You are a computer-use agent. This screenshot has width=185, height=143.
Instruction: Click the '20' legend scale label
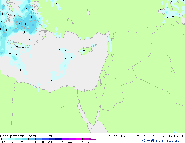coord(50,142)
